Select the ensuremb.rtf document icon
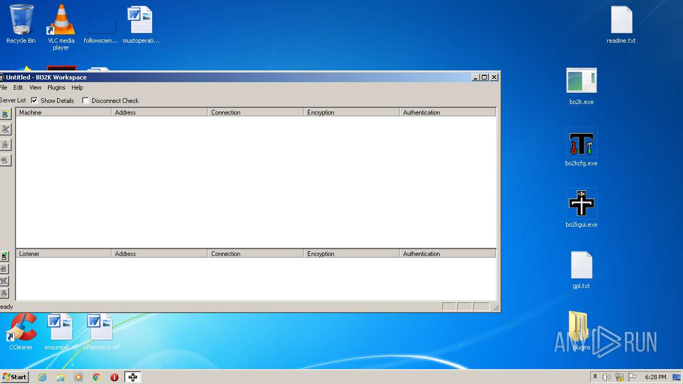 click(61, 331)
